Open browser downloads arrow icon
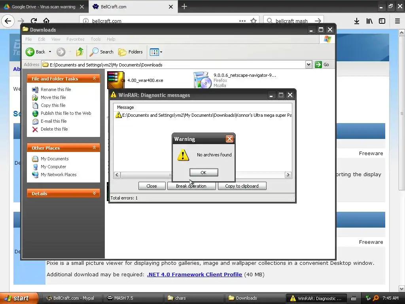The width and height of the screenshot is (405, 304). click(x=357, y=21)
